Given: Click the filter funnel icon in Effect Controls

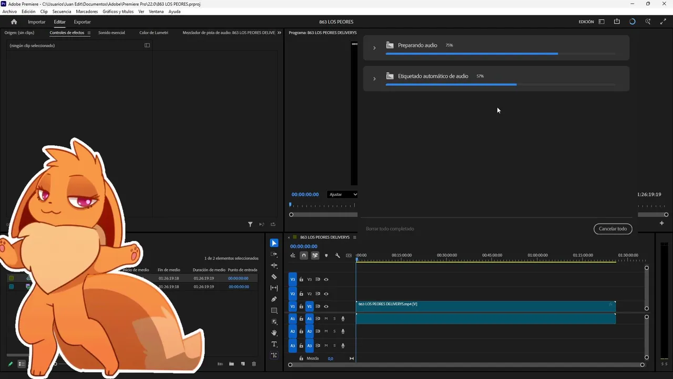Looking at the screenshot, I should pyautogui.click(x=250, y=224).
